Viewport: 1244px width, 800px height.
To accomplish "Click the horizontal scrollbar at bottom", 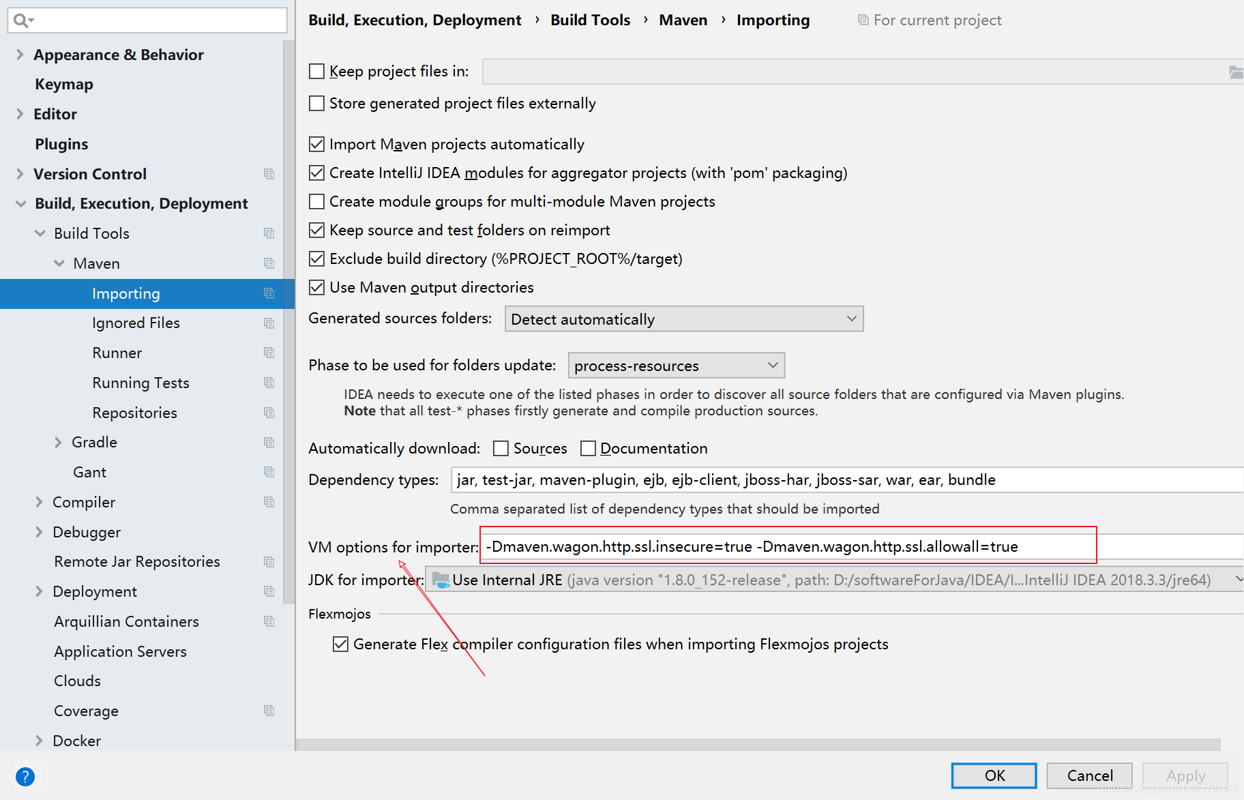I will click(x=758, y=744).
